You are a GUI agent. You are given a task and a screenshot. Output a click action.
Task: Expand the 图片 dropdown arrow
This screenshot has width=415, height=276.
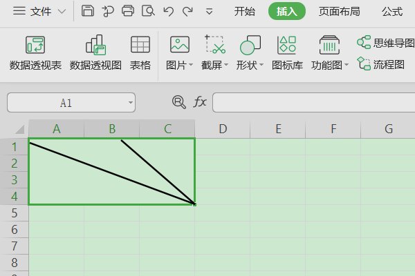click(x=191, y=65)
